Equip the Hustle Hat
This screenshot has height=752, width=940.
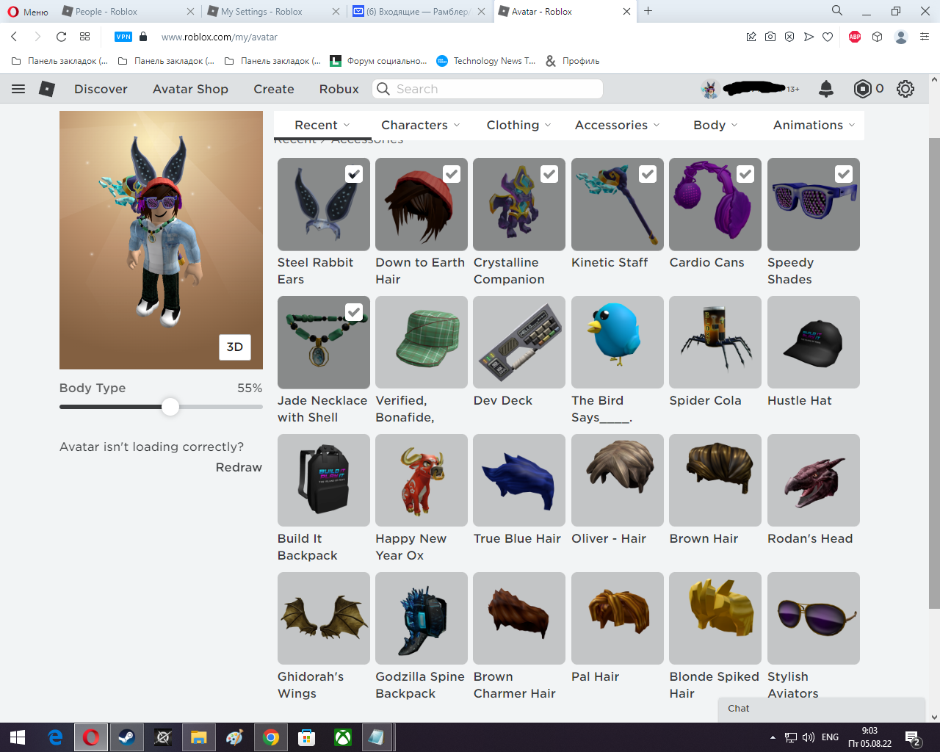tap(814, 342)
